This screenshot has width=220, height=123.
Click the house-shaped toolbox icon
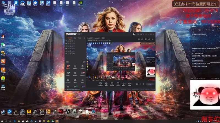tap(82, 81)
